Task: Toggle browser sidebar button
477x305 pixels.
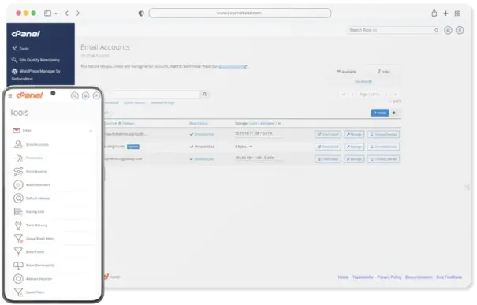Action: 48,13
